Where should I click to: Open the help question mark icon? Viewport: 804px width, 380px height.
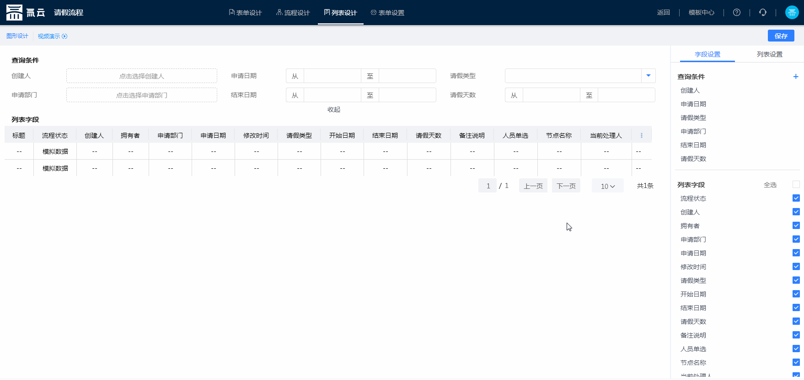click(737, 12)
